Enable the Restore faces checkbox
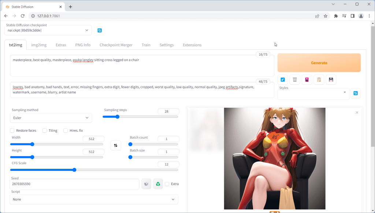The height and width of the screenshot is (213, 375). [12, 131]
